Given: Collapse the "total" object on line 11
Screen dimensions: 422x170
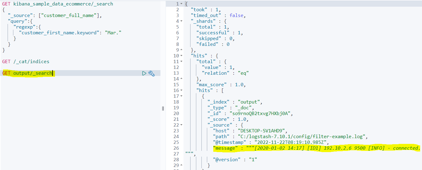Looking at the screenshot, I should [x=182, y=62].
